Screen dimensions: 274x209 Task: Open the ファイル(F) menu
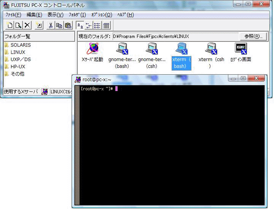(x=13, y=15)
